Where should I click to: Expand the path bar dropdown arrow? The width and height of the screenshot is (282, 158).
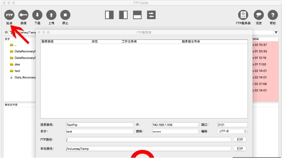point(276,33)
